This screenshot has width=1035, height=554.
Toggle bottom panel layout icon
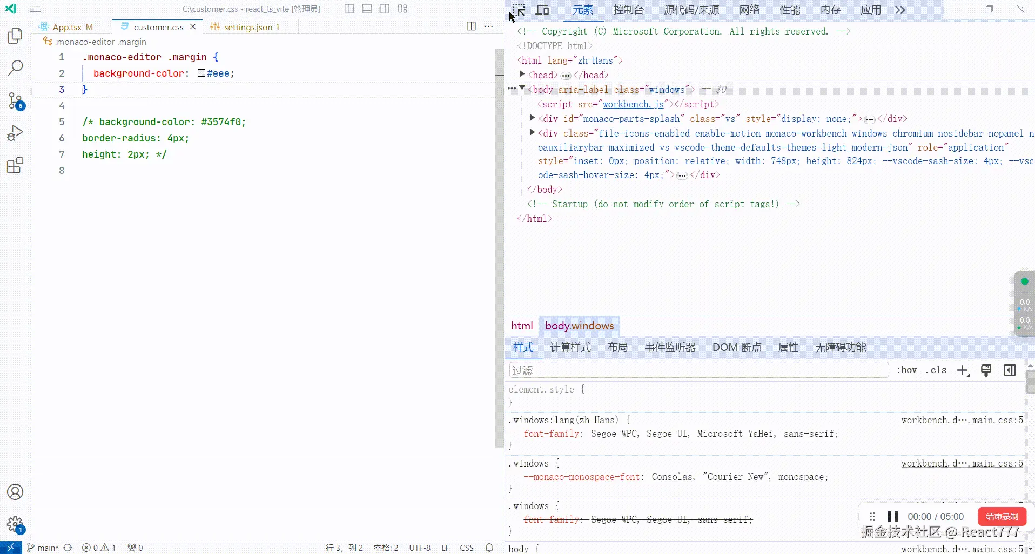tap(367, 9)
